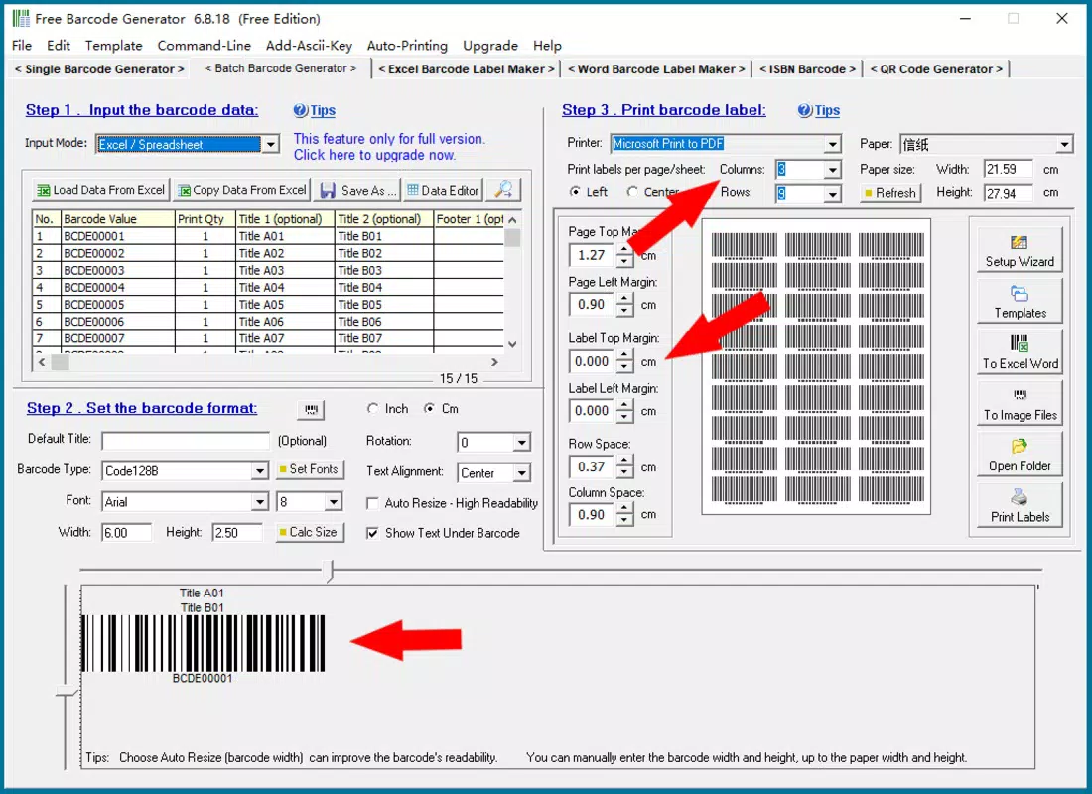Select the Center alignment radio button

click(x=632, y=191)
